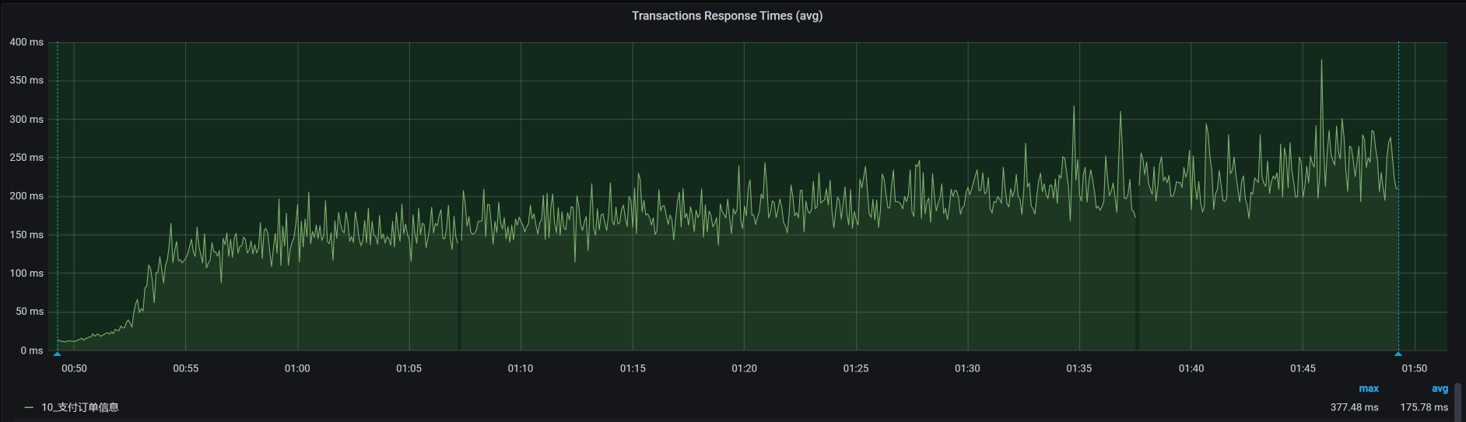This screenshot has width=1466, height=422.
Task: Click the 01:35 time axis label
Action: (1078, 368)
